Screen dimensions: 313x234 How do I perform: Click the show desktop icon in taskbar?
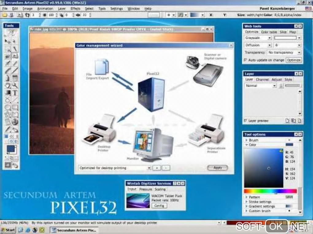pyautogui.click(x=21, y=230)
